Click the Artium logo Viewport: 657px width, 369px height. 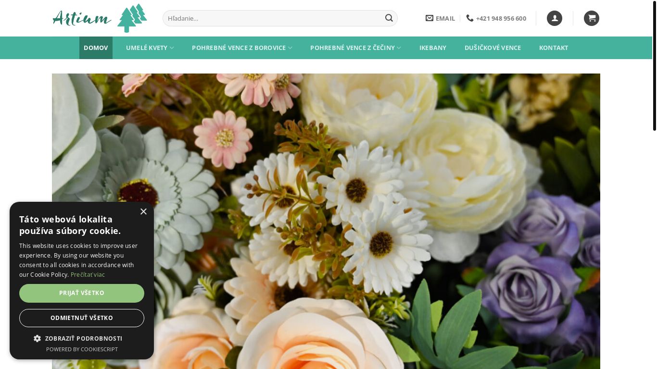100,18
